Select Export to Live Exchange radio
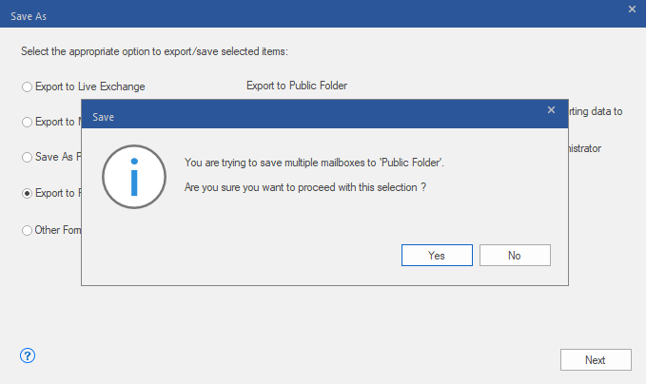Screen dimensions: 646x384 coord(27,86)
